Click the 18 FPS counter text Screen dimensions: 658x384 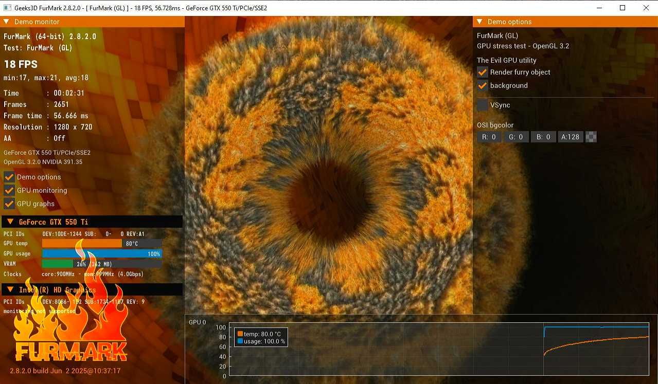coord(21,64)
